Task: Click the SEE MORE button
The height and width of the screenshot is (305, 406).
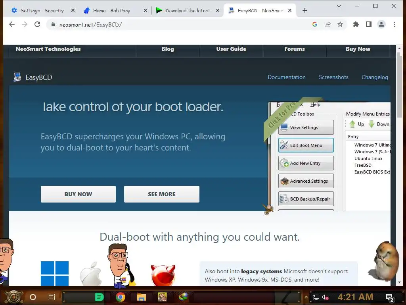Action: tap(162, 194)
